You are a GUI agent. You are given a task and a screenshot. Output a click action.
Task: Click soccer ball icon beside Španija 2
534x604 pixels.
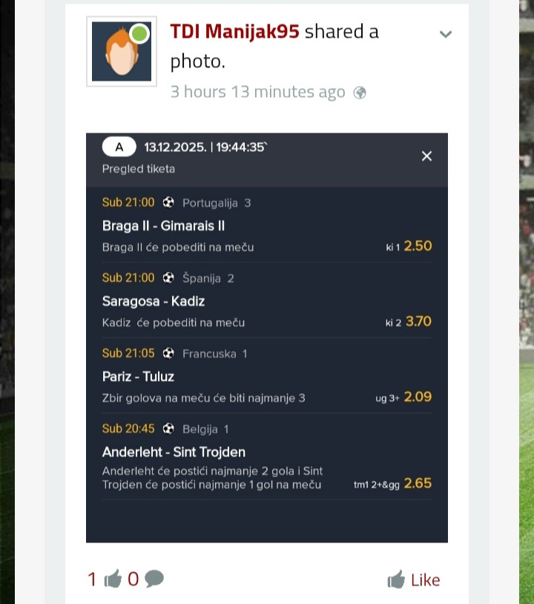(168, 278)
